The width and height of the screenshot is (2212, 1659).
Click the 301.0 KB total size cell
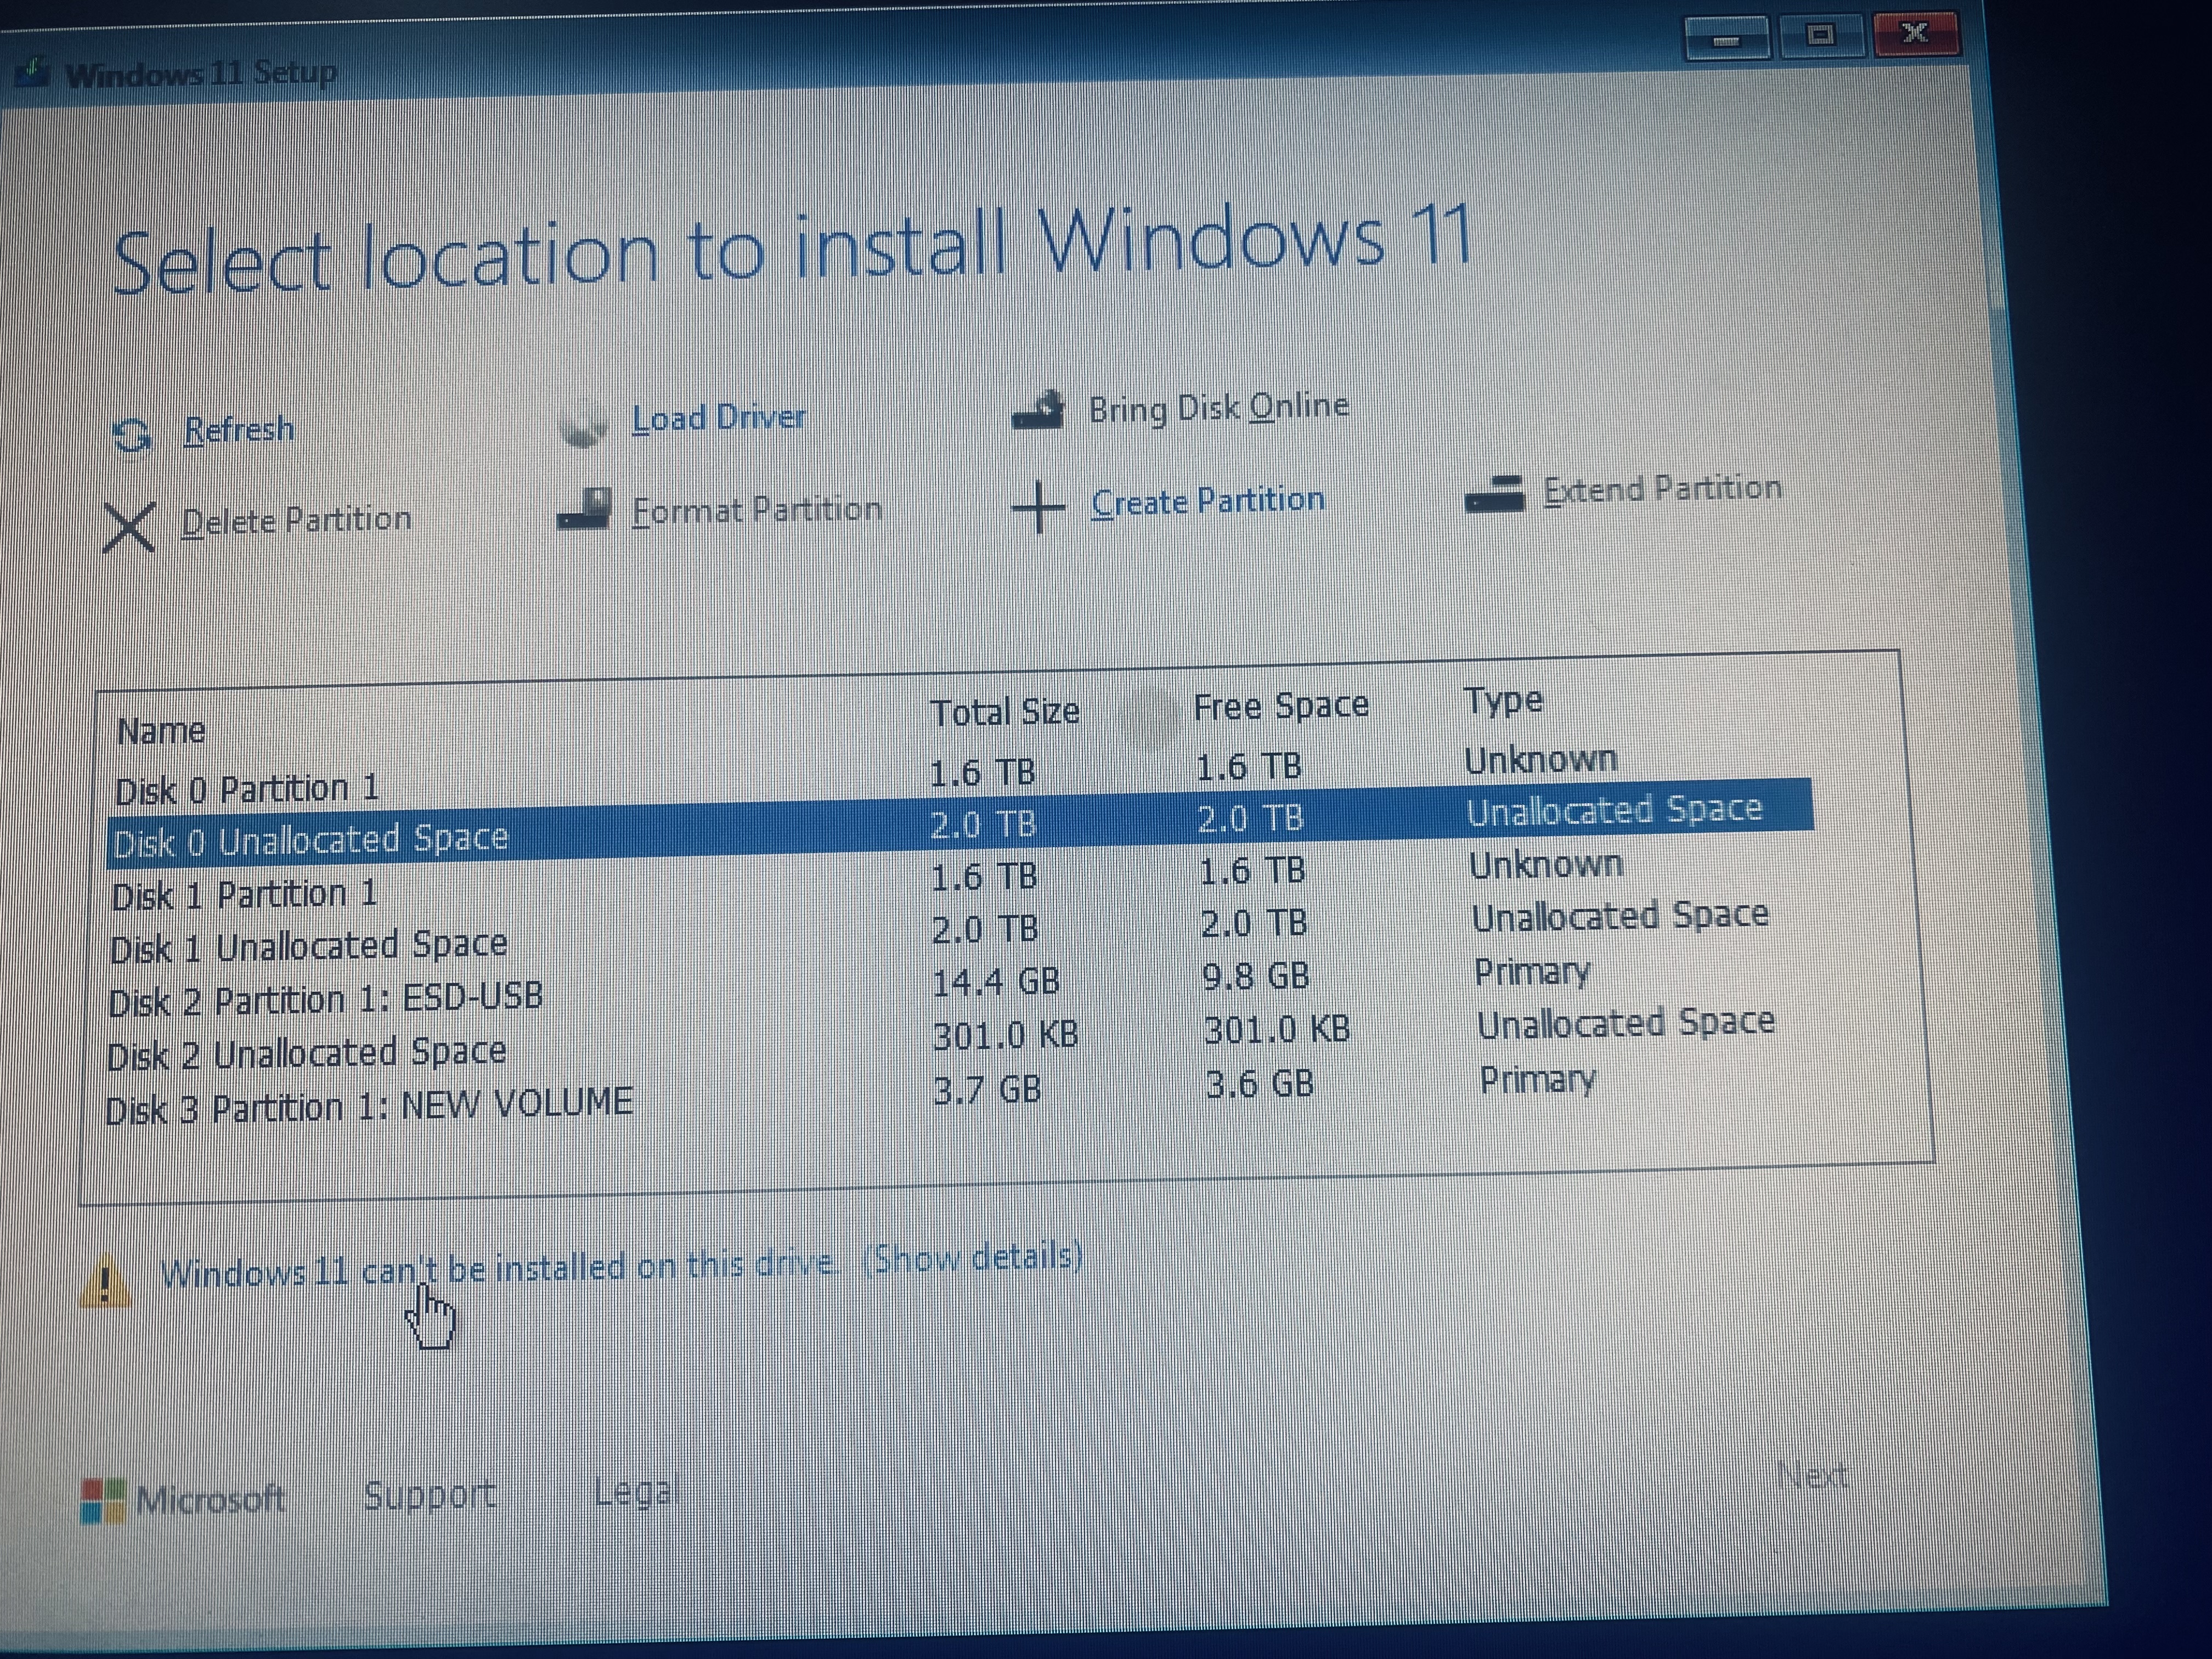[x=1005, y=1036]
